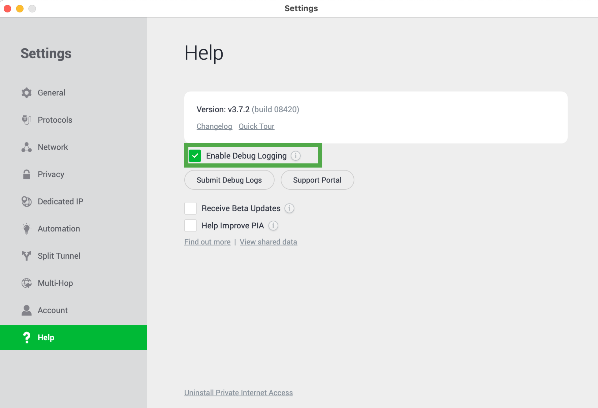Click the Automation lightbulb icon

click(27, 229)
